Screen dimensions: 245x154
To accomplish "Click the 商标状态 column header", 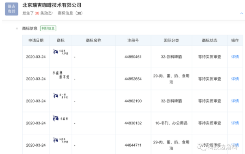I will point(210,41).
